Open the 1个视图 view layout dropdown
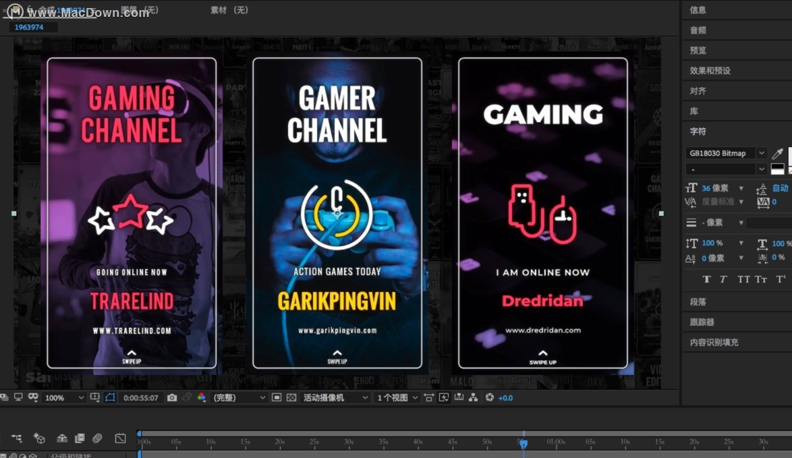This screenshot has height=458, width=792. [x=397, y=398]
